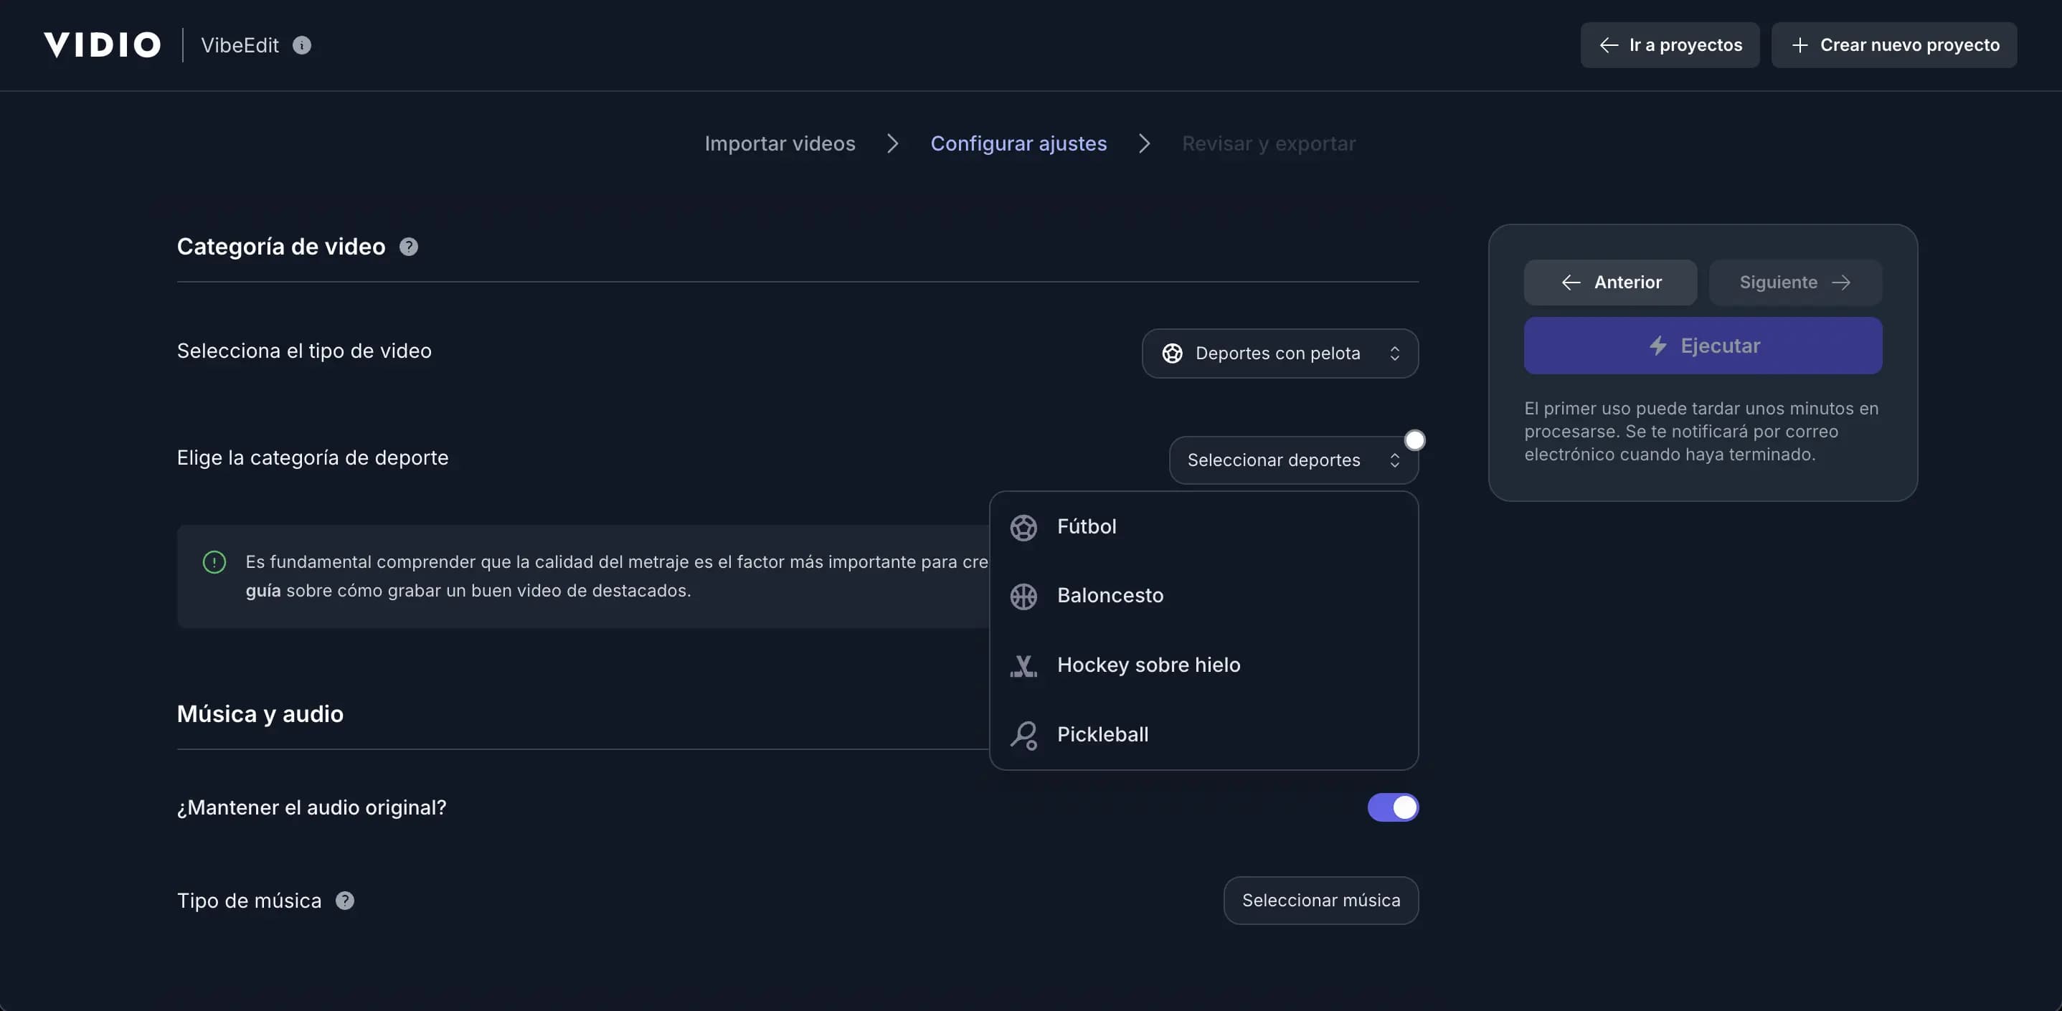Click the hockey sticks icon

pos(1023,665)
